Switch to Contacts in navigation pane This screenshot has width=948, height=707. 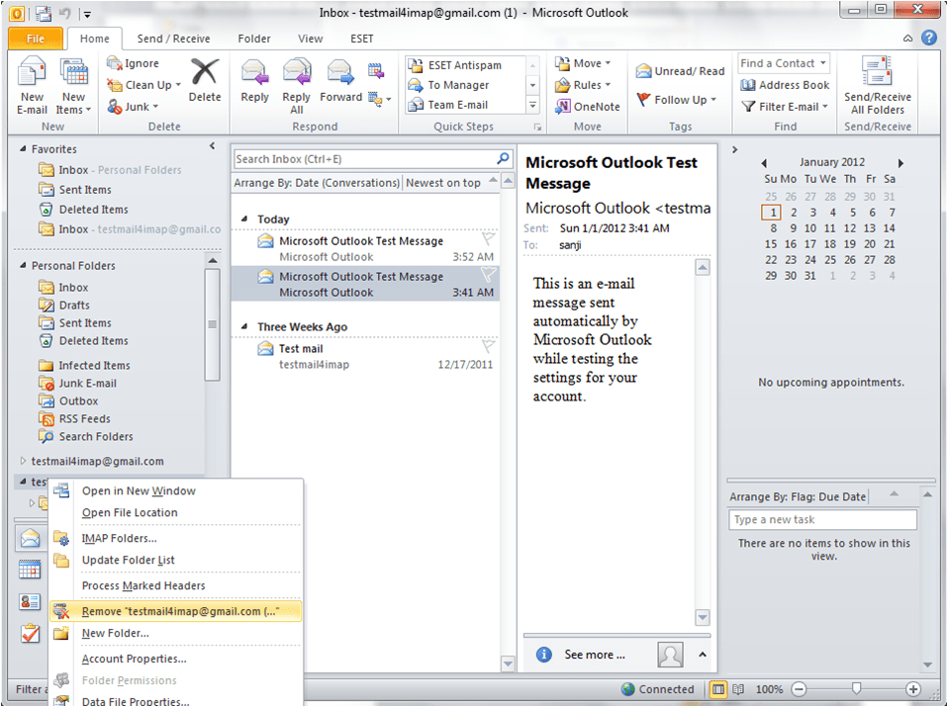[30, 602]
